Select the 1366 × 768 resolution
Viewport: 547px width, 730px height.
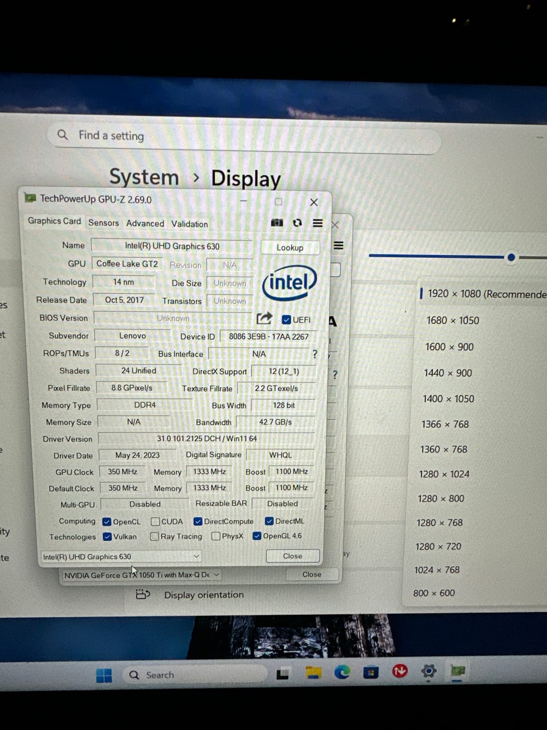445,424
